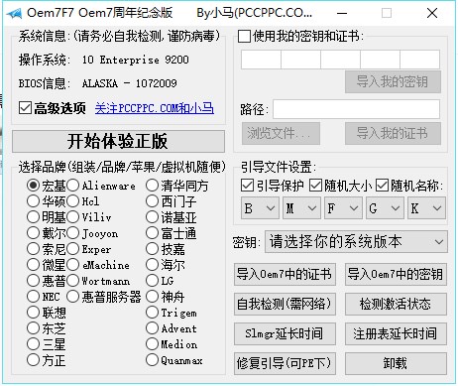This screenshot has height=386, width=458.
Task: Pick the LG brand radio button
Action: pyautogui.click(x=152, y=281)
